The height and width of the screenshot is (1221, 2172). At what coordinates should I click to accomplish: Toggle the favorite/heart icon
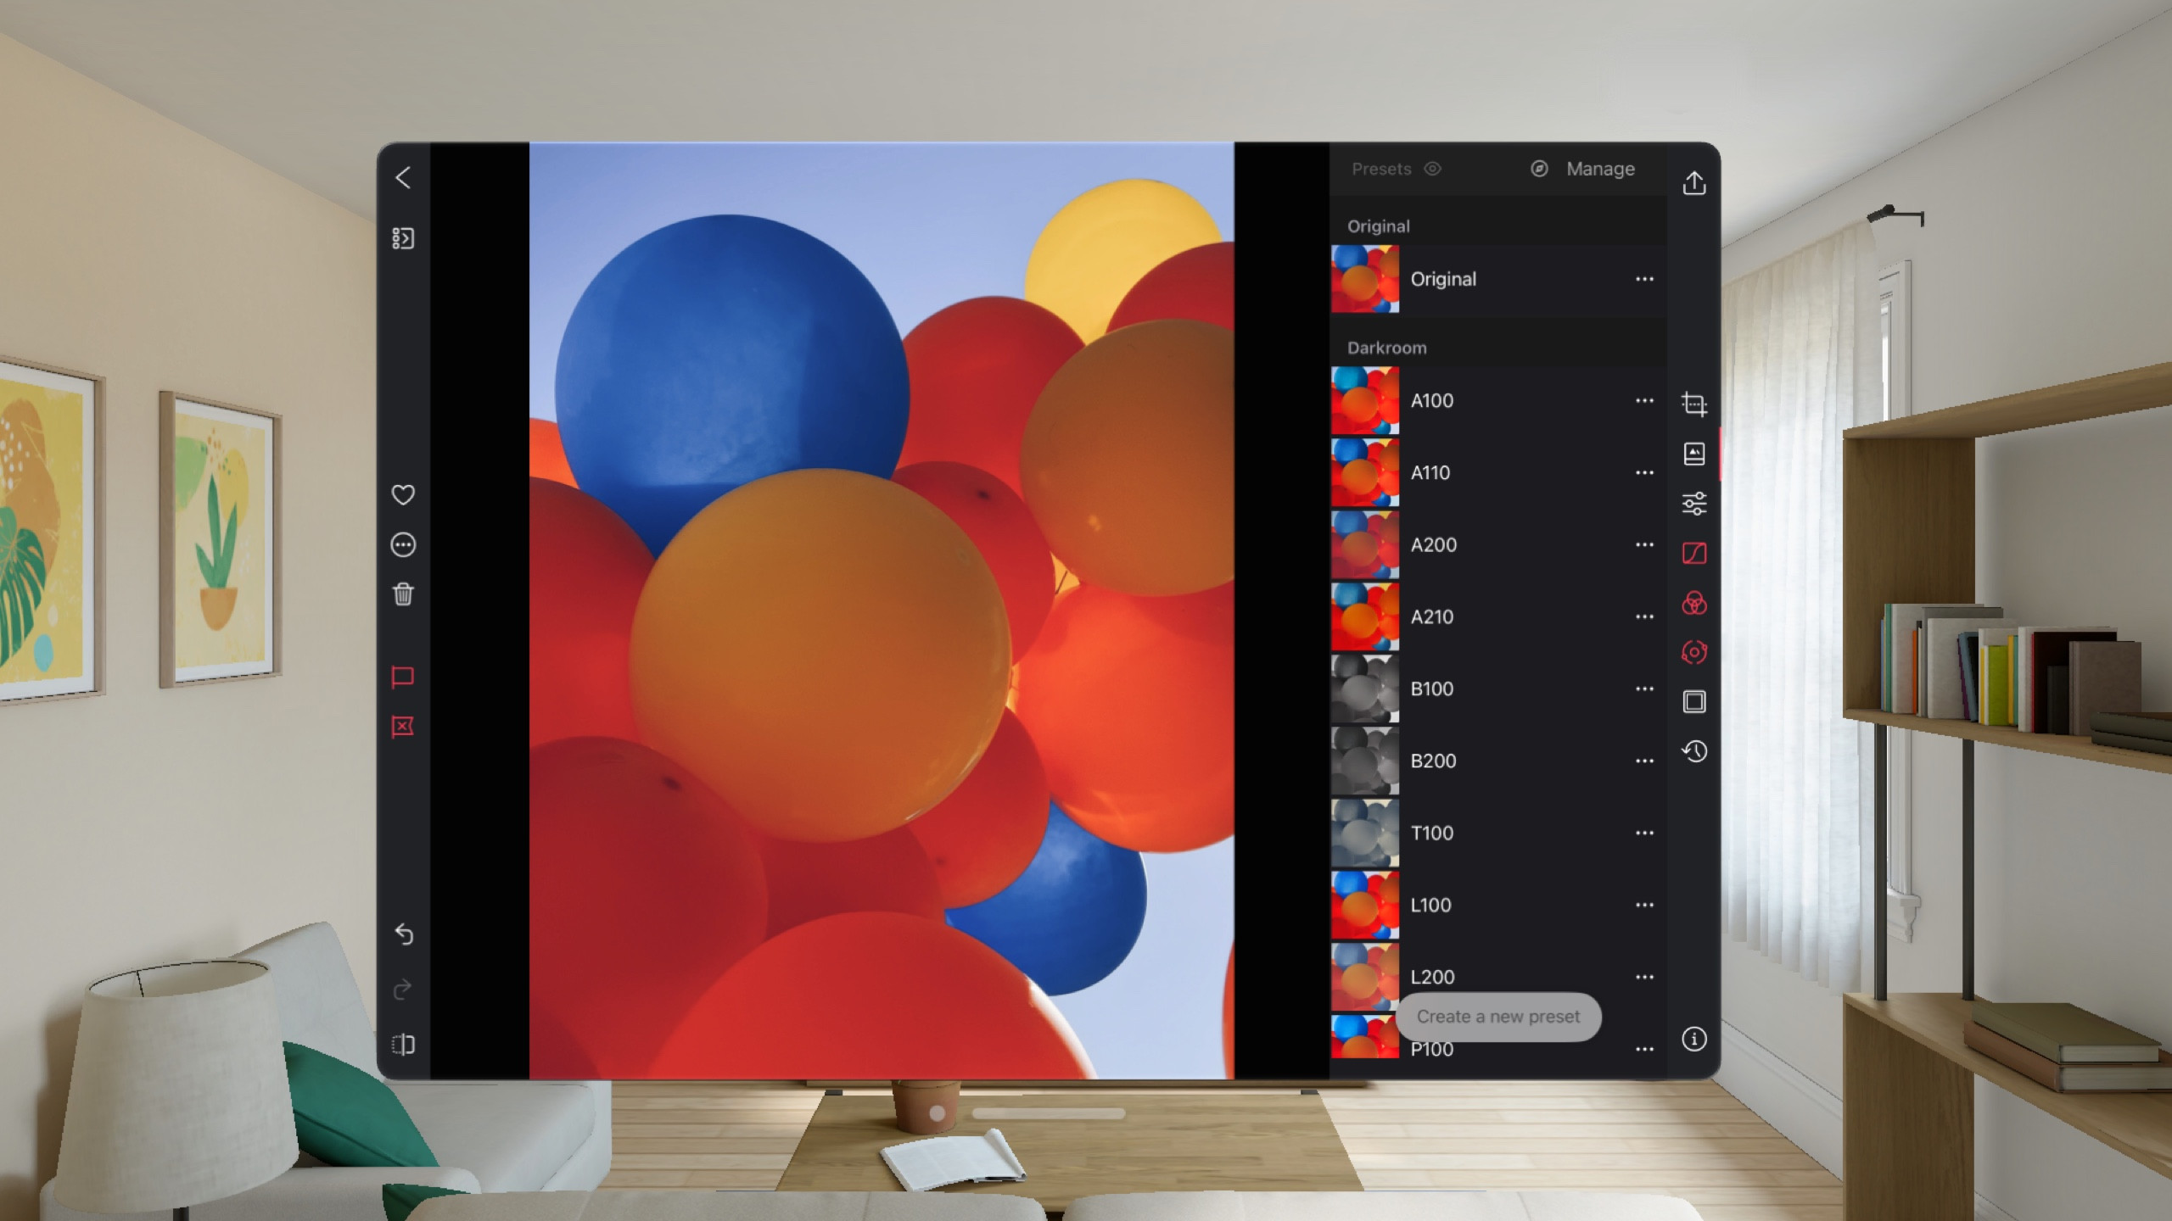[x=403, y=493]
